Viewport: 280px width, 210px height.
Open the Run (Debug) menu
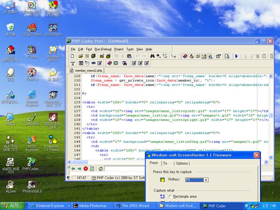click(x=103, y=49)
